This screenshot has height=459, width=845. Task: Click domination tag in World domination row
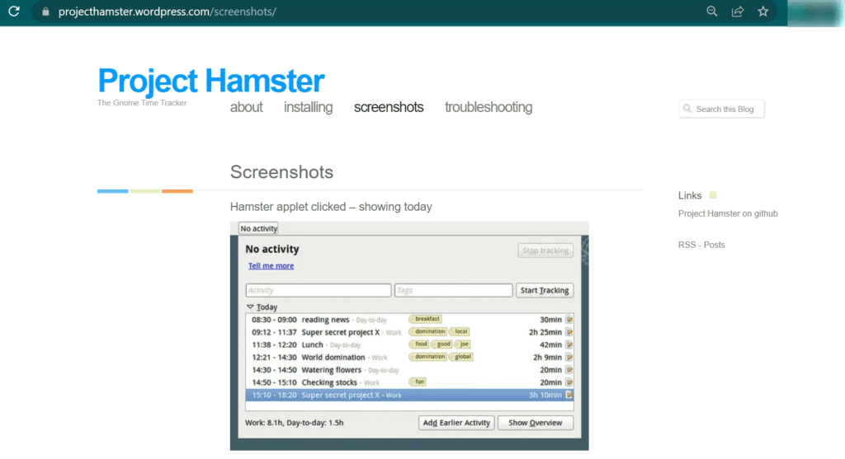point(428,356)
